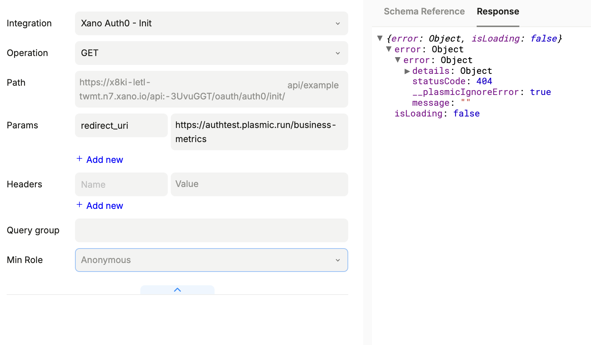Screen dimensions: 591x345
Task: Open the Min Role dropdown showing Anonymous
Action: coord(211,260)
